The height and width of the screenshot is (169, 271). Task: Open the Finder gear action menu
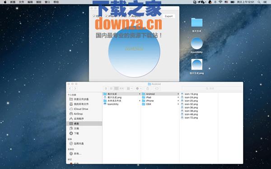(x=139, y=88)
